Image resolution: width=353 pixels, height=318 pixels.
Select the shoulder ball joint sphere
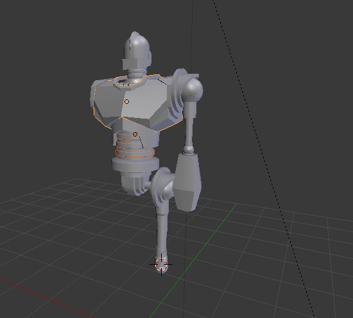(x=193, y=90)
